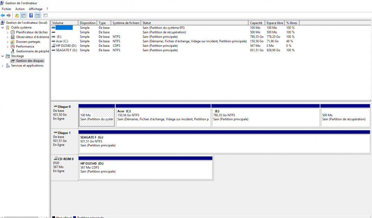Open Planificateur de tâches in tree
Screen dimensions: 372x218
point(32,32)
